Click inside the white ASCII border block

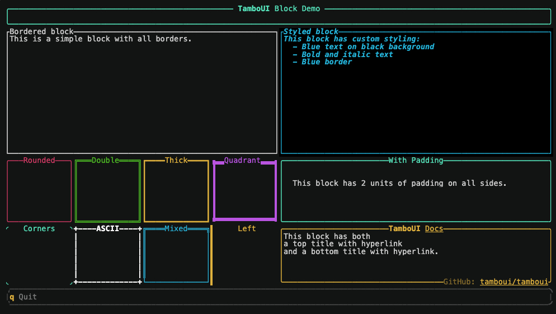point(107,255)
